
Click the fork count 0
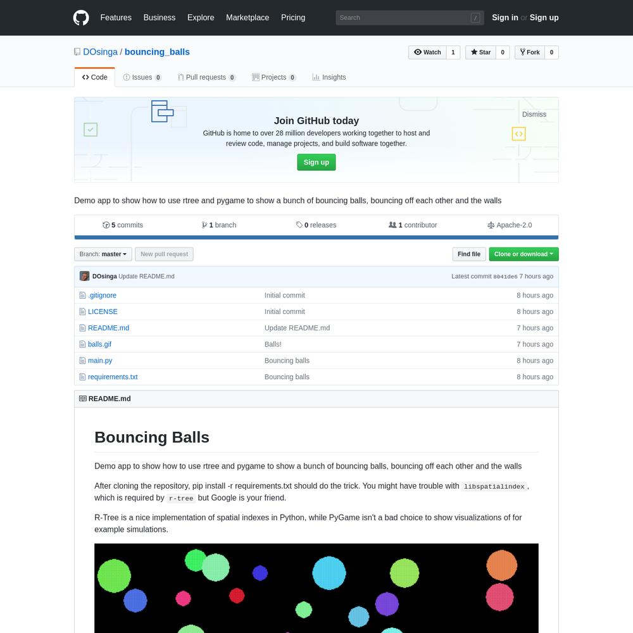point(551,52)
